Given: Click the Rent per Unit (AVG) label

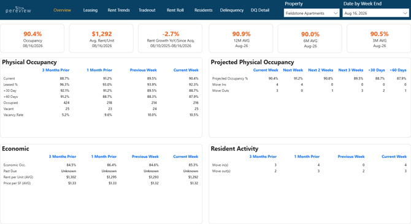Looking at the screenshot, I should click(x=18, y=177).
